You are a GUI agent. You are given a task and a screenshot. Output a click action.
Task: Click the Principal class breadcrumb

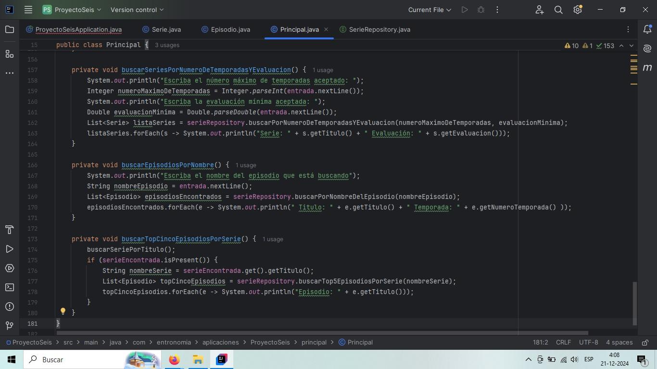coord(355,343)
